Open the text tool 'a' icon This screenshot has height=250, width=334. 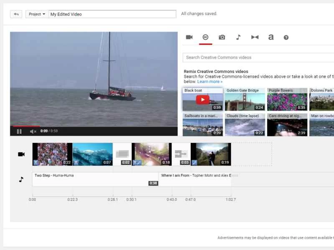271,37
